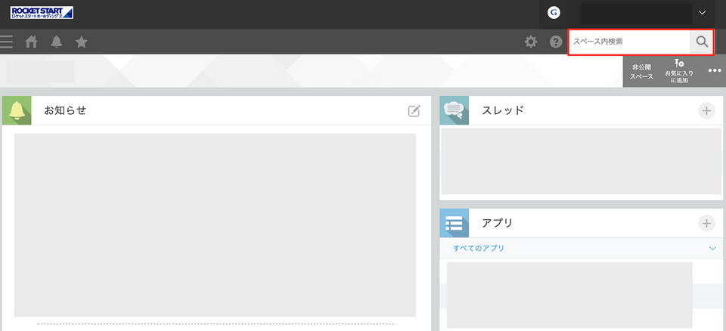Open the help question mark icon

click(555, 42)
